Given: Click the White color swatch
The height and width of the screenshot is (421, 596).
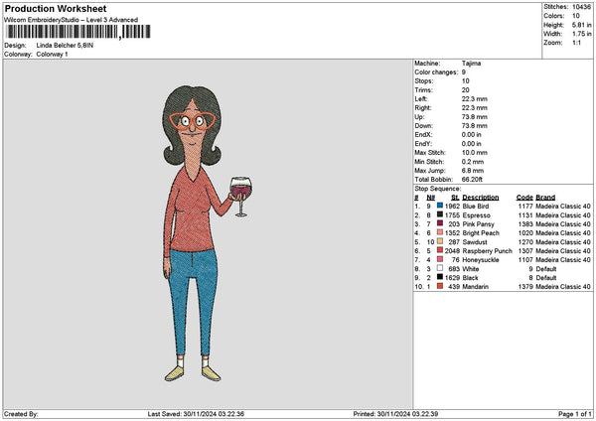Looking at the screenshot, I should [x=440, y=268].
